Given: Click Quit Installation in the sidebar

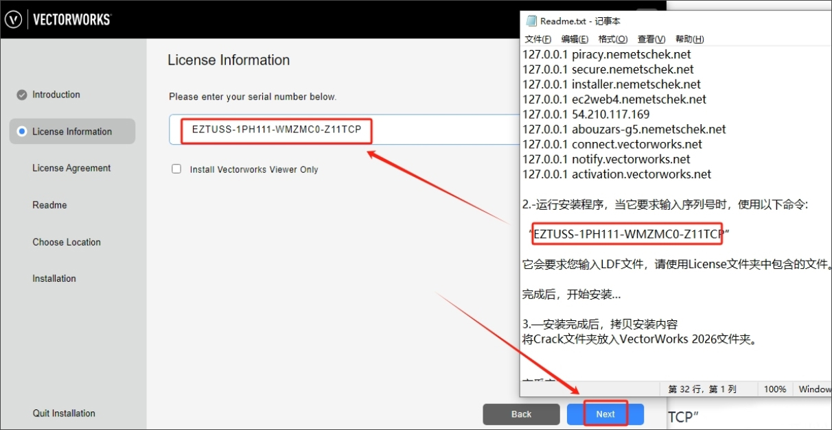Looking at the screenshot, I should click(x=64, y=413).
